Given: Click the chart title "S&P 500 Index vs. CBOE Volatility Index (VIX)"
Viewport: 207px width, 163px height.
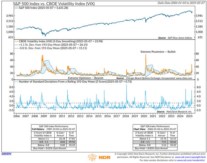Looking at the screenshot, I should [x=54, y=4].
